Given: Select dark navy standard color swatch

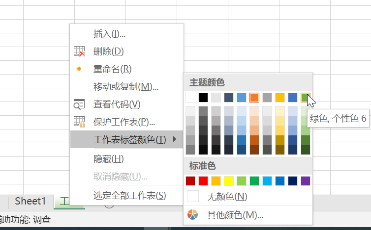Looking at the screenshot, I should click(x=293, y=181).
